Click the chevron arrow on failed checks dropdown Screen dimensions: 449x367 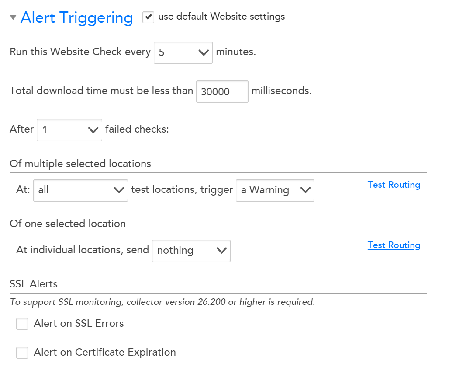(x=93, y=130)
